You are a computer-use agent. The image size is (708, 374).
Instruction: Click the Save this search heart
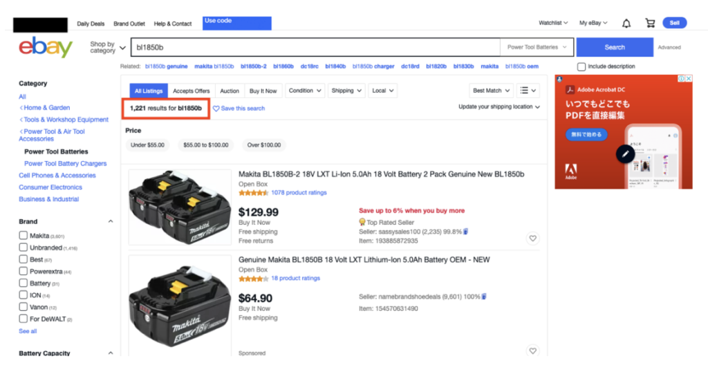click(216, 109)
